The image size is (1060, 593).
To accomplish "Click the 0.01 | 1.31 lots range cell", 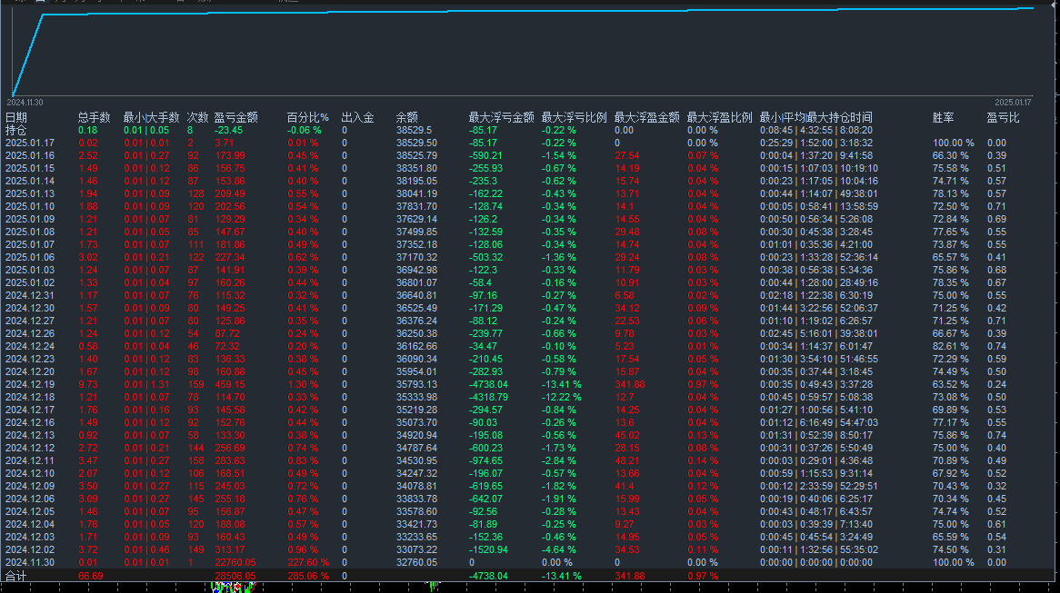I will tap(146, 385).
